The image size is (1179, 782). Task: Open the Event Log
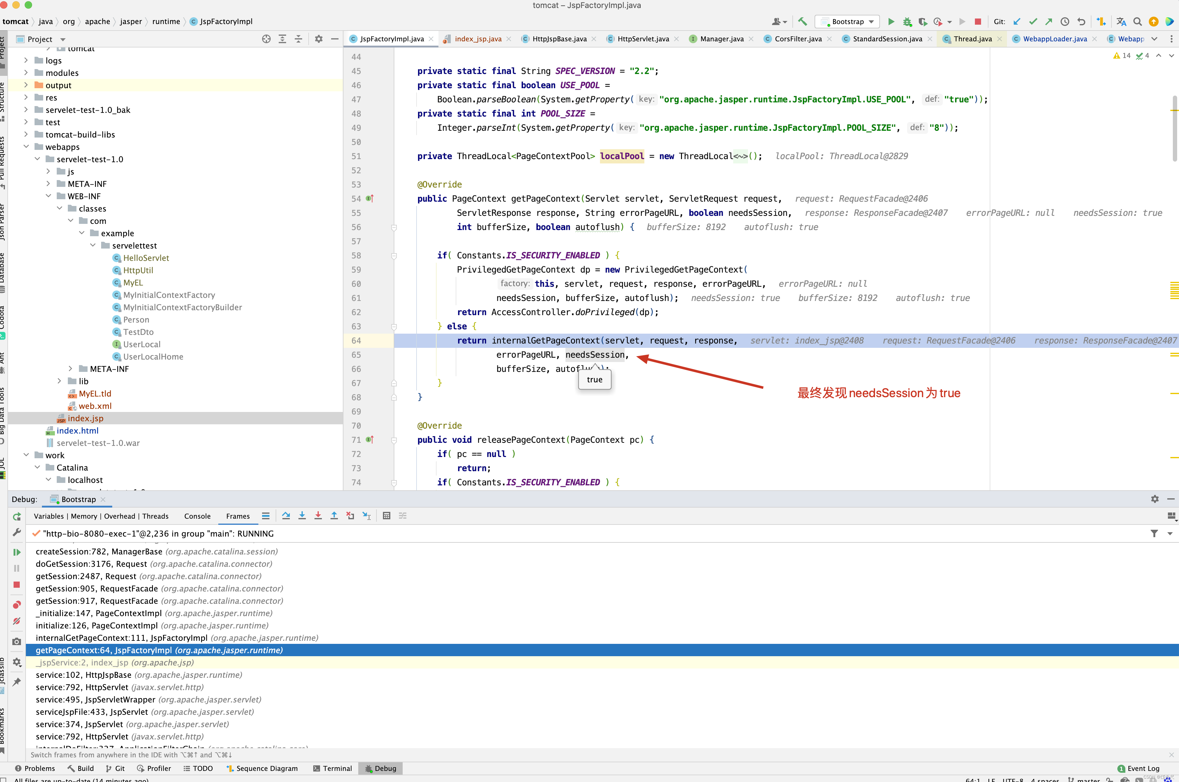(x=1138, y=768)
